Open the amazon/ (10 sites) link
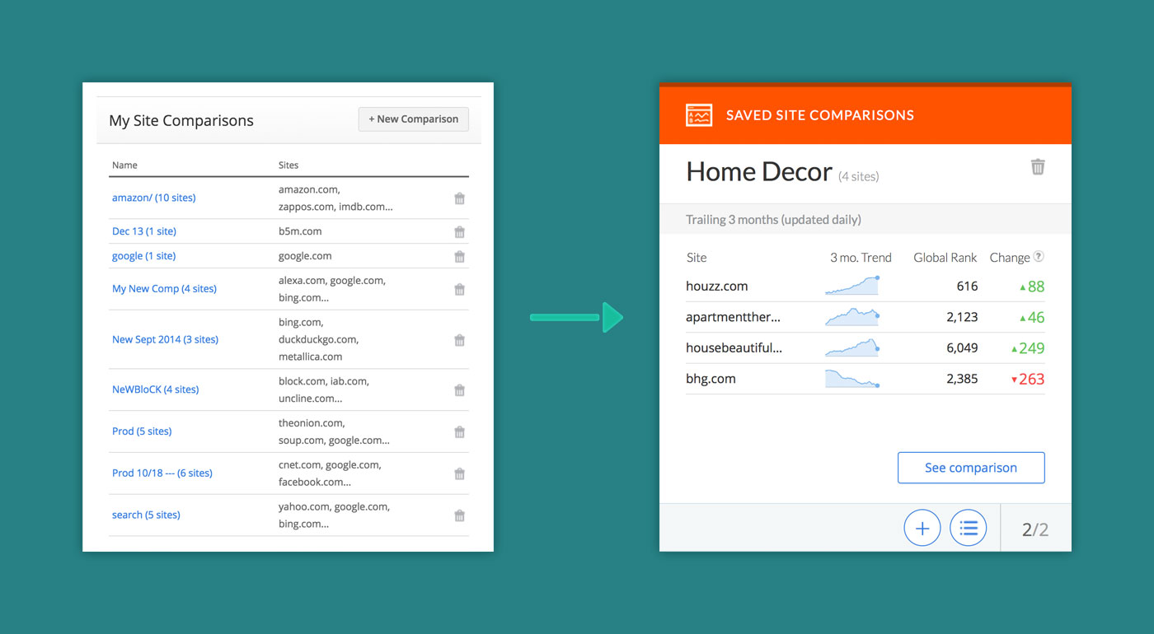This screenshot has width=1154, height=634. (x=154, y=198)
